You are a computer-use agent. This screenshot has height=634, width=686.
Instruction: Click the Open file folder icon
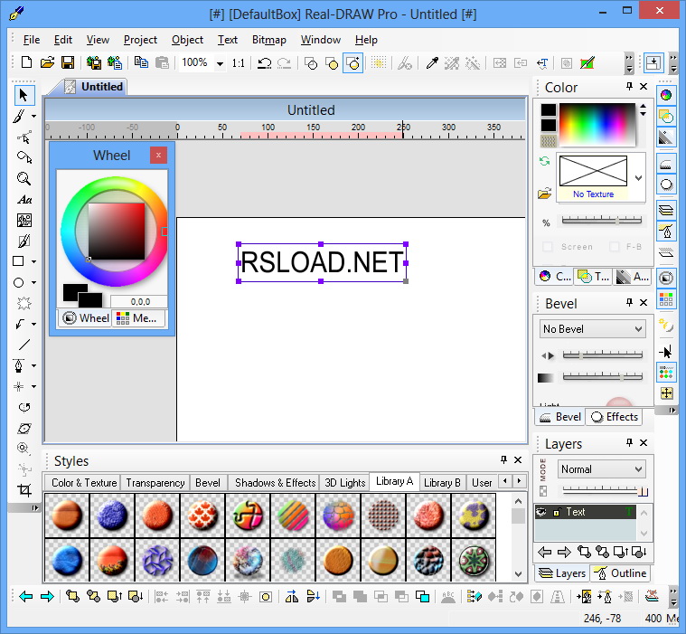47,62
